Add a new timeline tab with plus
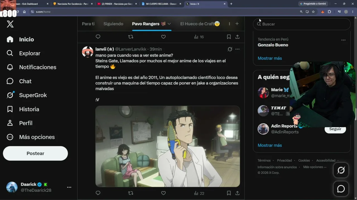357x200 pixels. click(x=237, y=24)
